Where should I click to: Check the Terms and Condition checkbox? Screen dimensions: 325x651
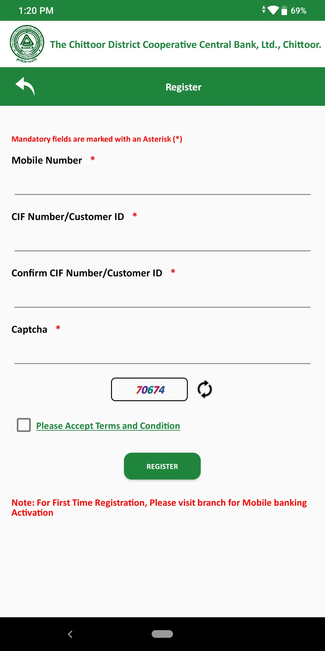click(24, 425)
